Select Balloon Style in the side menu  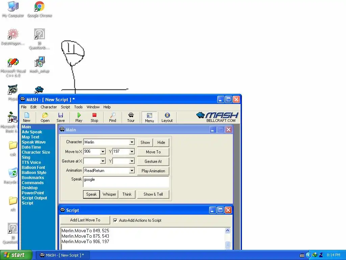tap(34, 173)
